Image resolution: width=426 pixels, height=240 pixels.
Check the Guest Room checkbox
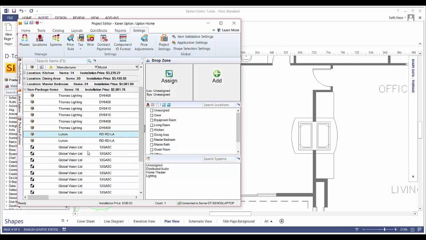click(x=152, y=150)
